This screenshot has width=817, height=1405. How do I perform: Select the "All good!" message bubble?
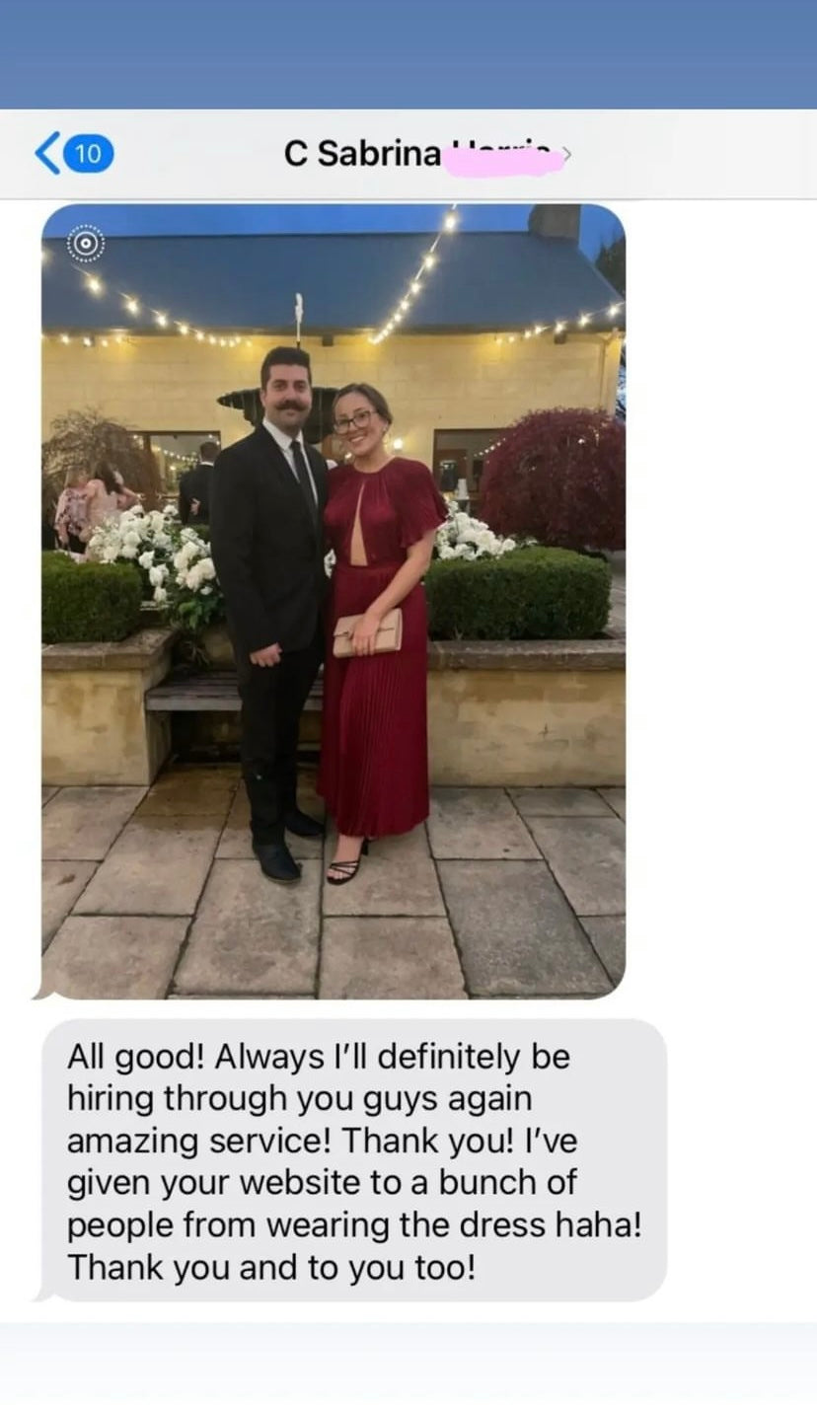click(354, 1160)
